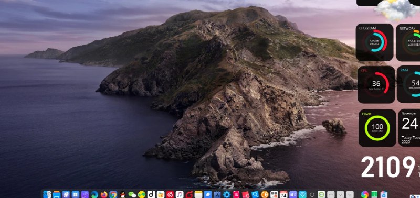Open the pink screenshot tool dock icon

tap(236, 194)
